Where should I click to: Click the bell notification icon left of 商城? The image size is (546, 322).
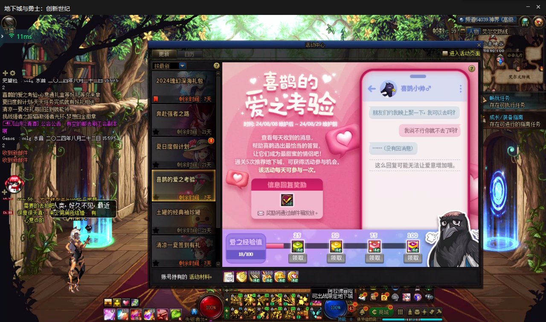click(x=362, y=312)
